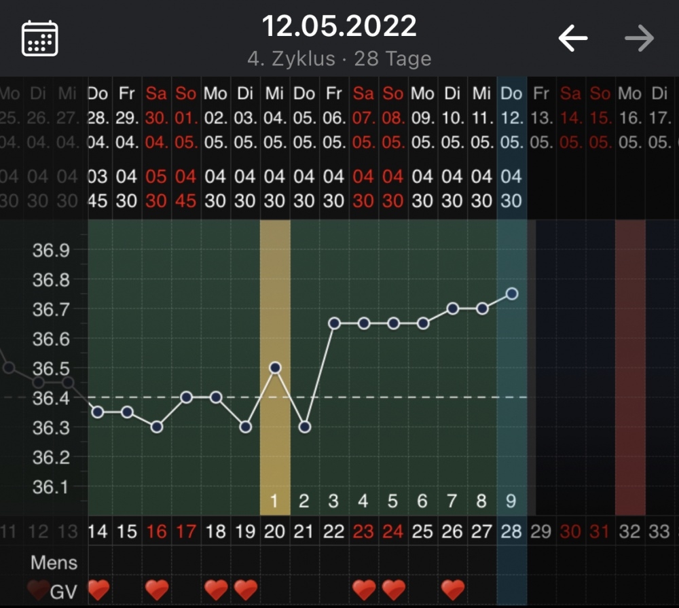The image size is (679, 608).
Task: Select the Do 12.05. column header
Action: click(512, 118)
